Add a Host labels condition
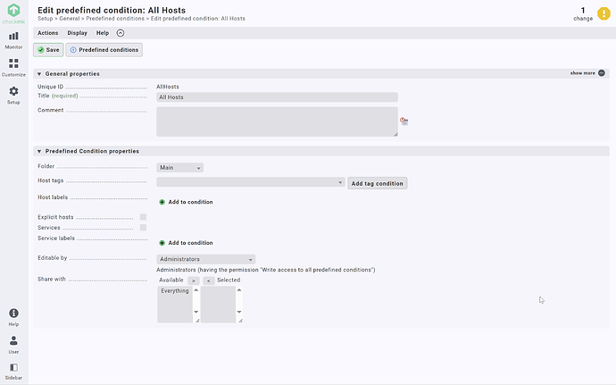Viewport: 616px width, 385px height. (187, 202)
